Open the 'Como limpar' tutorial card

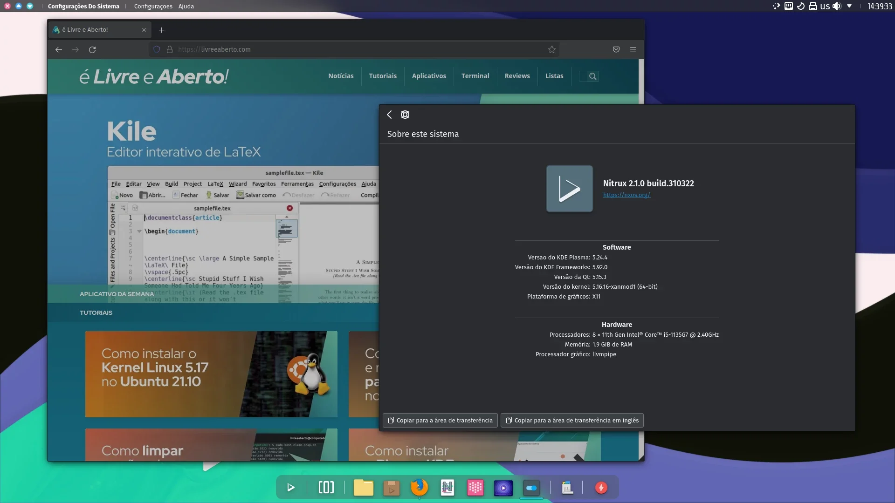pyautogui.click(x=211, y=445)
